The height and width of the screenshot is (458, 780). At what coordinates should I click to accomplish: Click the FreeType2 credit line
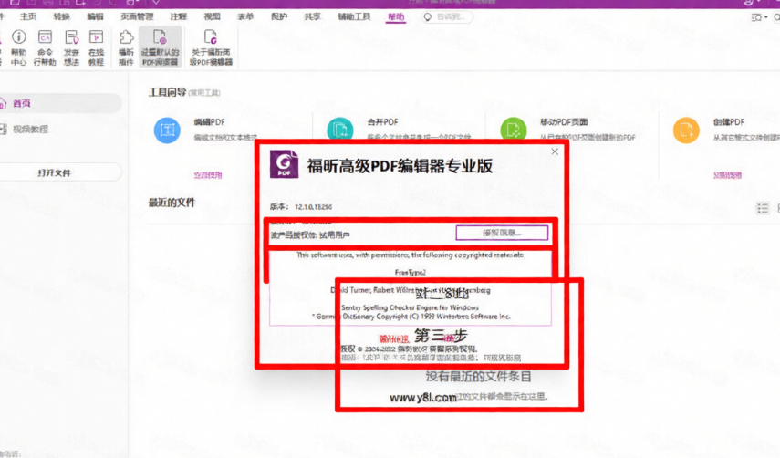(x=411, y=273)
